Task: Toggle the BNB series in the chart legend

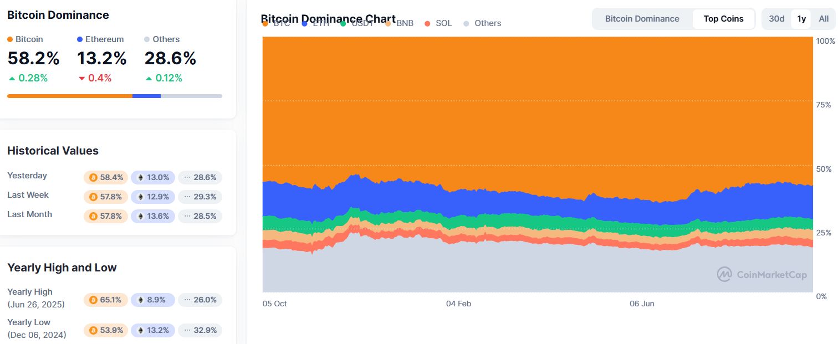Action: tap(400, 23)
